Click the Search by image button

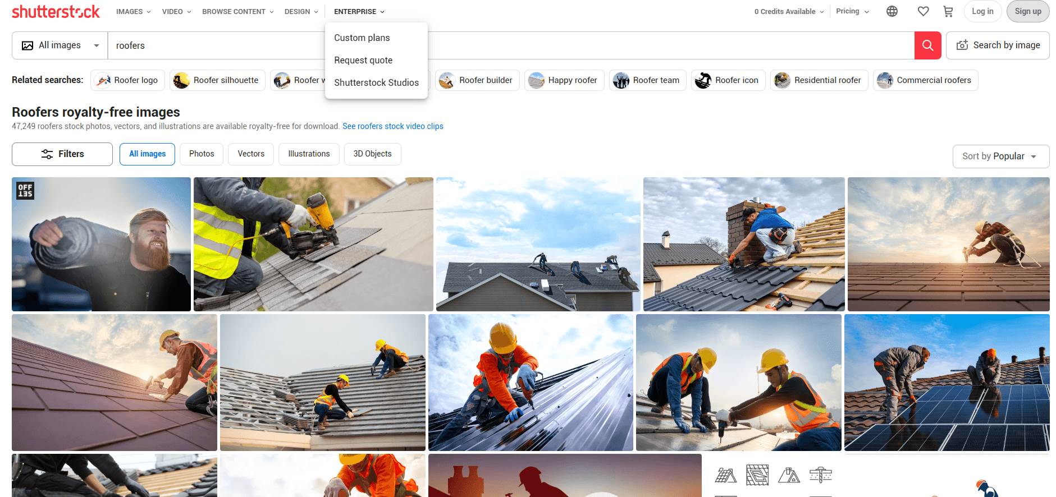[x=998, y=45]
